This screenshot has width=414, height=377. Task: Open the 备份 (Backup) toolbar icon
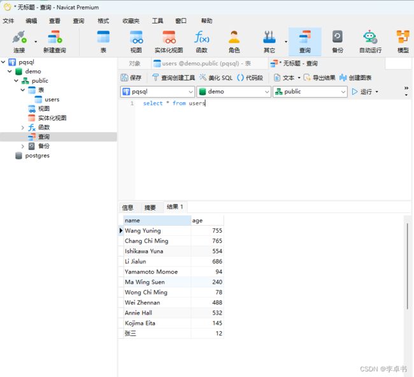pyautogui.click(x=338, y=42)
